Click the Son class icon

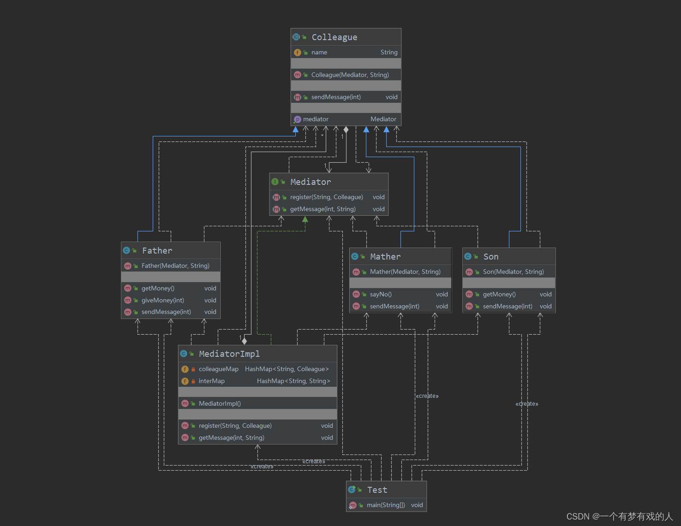(x=468, y=256)
